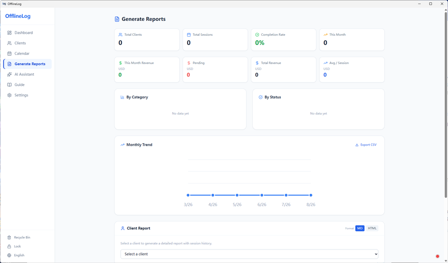The width and height of the screenshot is (448, 263).
Task: Go to Settings page
Action: click(x=21, y=95)
